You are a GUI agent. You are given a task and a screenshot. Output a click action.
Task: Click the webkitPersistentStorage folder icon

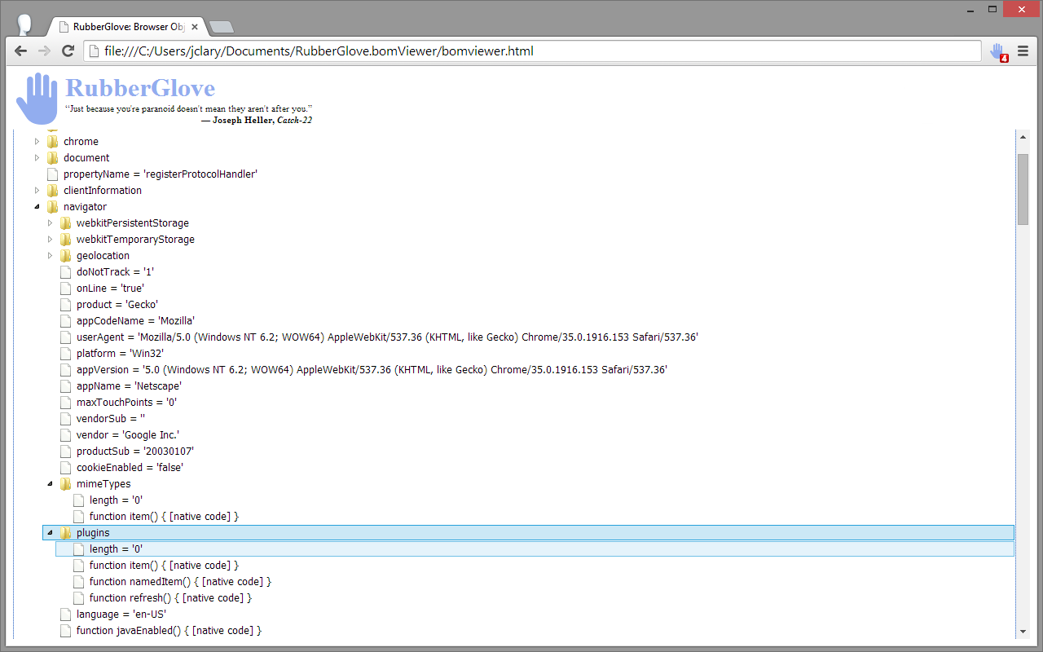tap(66, 223)
